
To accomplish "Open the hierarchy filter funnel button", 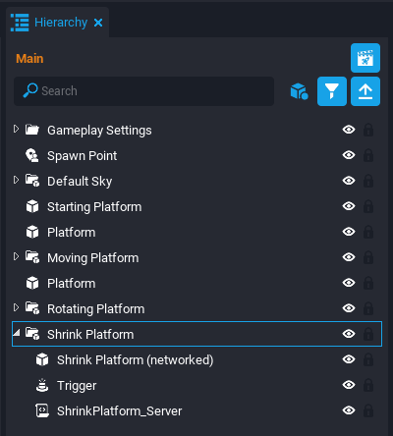I will click(x=332, y=91).
